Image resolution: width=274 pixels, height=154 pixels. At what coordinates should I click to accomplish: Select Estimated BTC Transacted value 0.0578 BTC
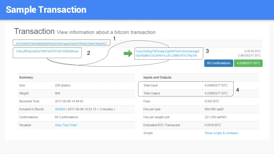tap(213, 125)
